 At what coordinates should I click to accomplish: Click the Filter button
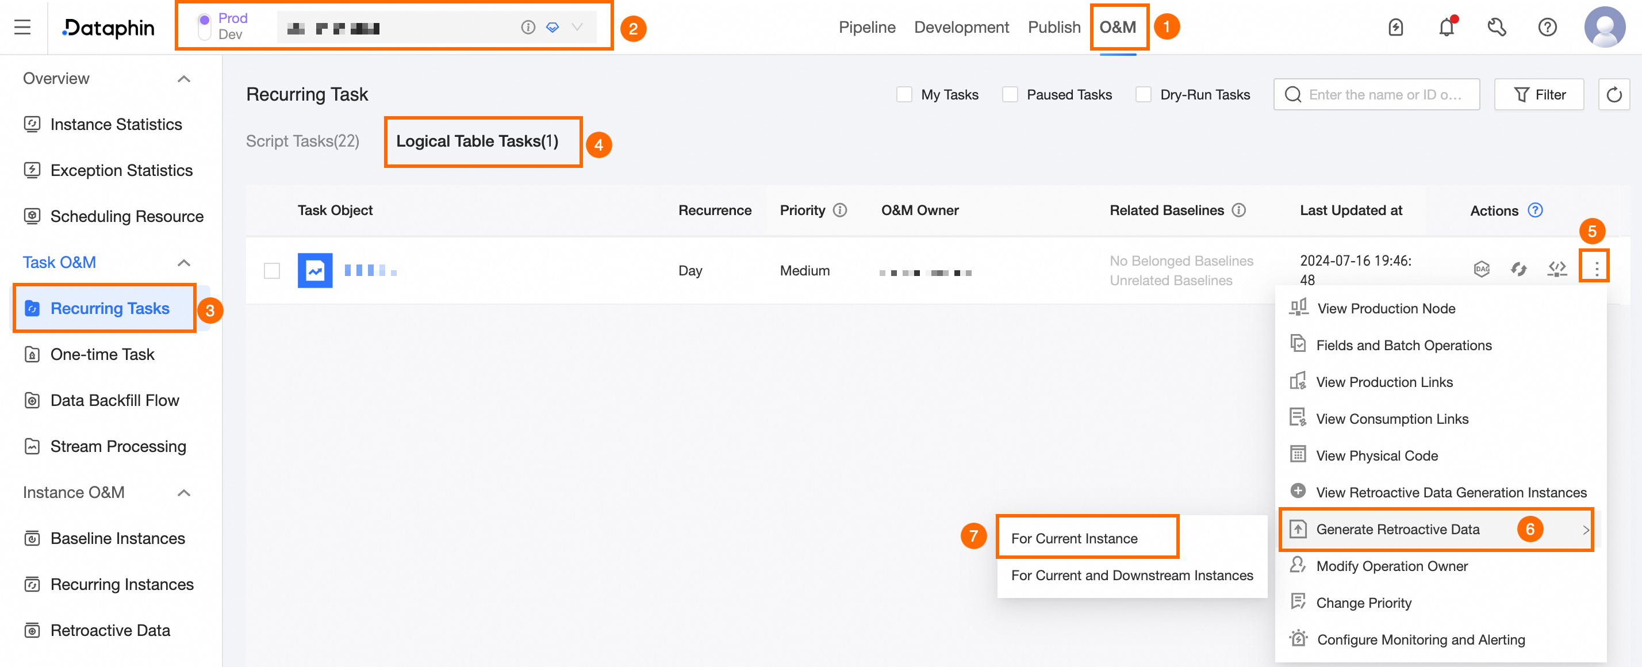coord(1539,95)
